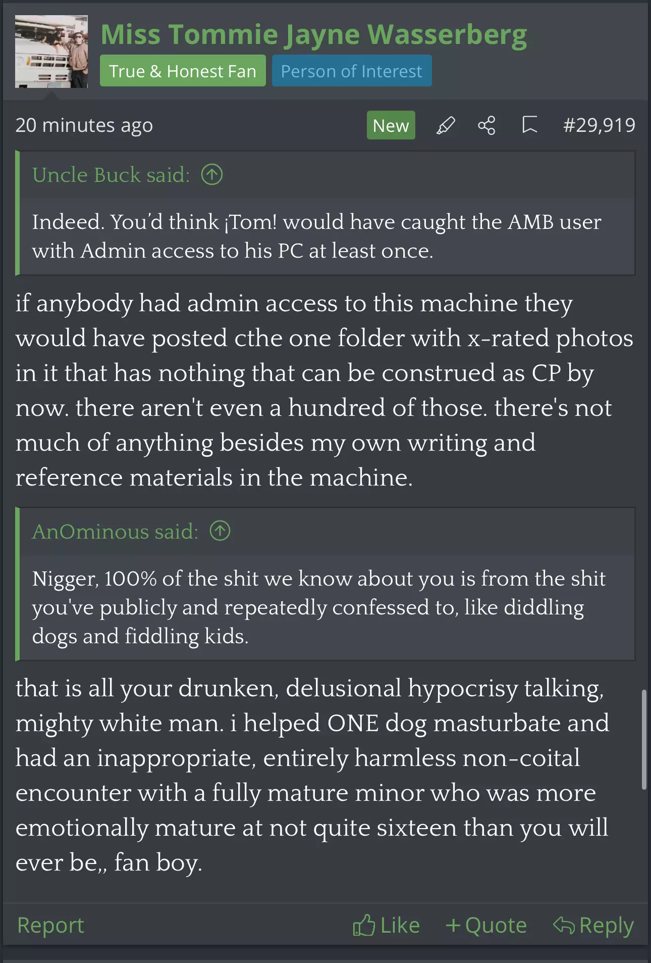Expand Uncle Buck's quoted text block
This screenshot has width=651, height=963.
click(x=326, y=236)
